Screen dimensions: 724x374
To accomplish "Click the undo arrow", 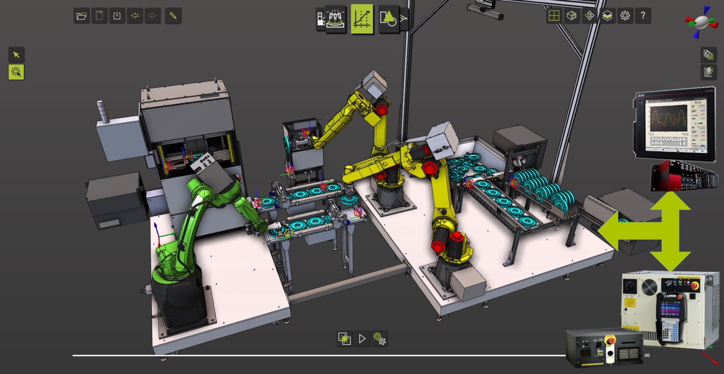I will 135,16.
